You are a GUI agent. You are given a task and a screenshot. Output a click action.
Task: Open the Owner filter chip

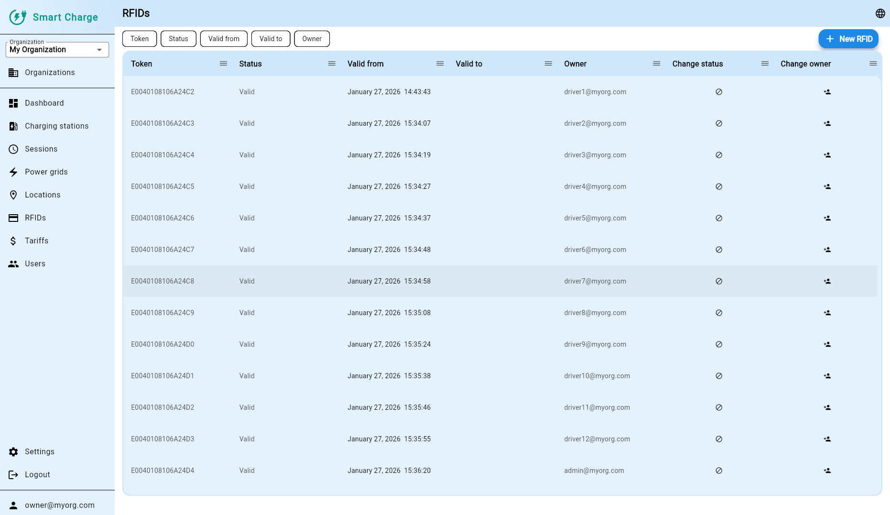click(x=312, y=39)
